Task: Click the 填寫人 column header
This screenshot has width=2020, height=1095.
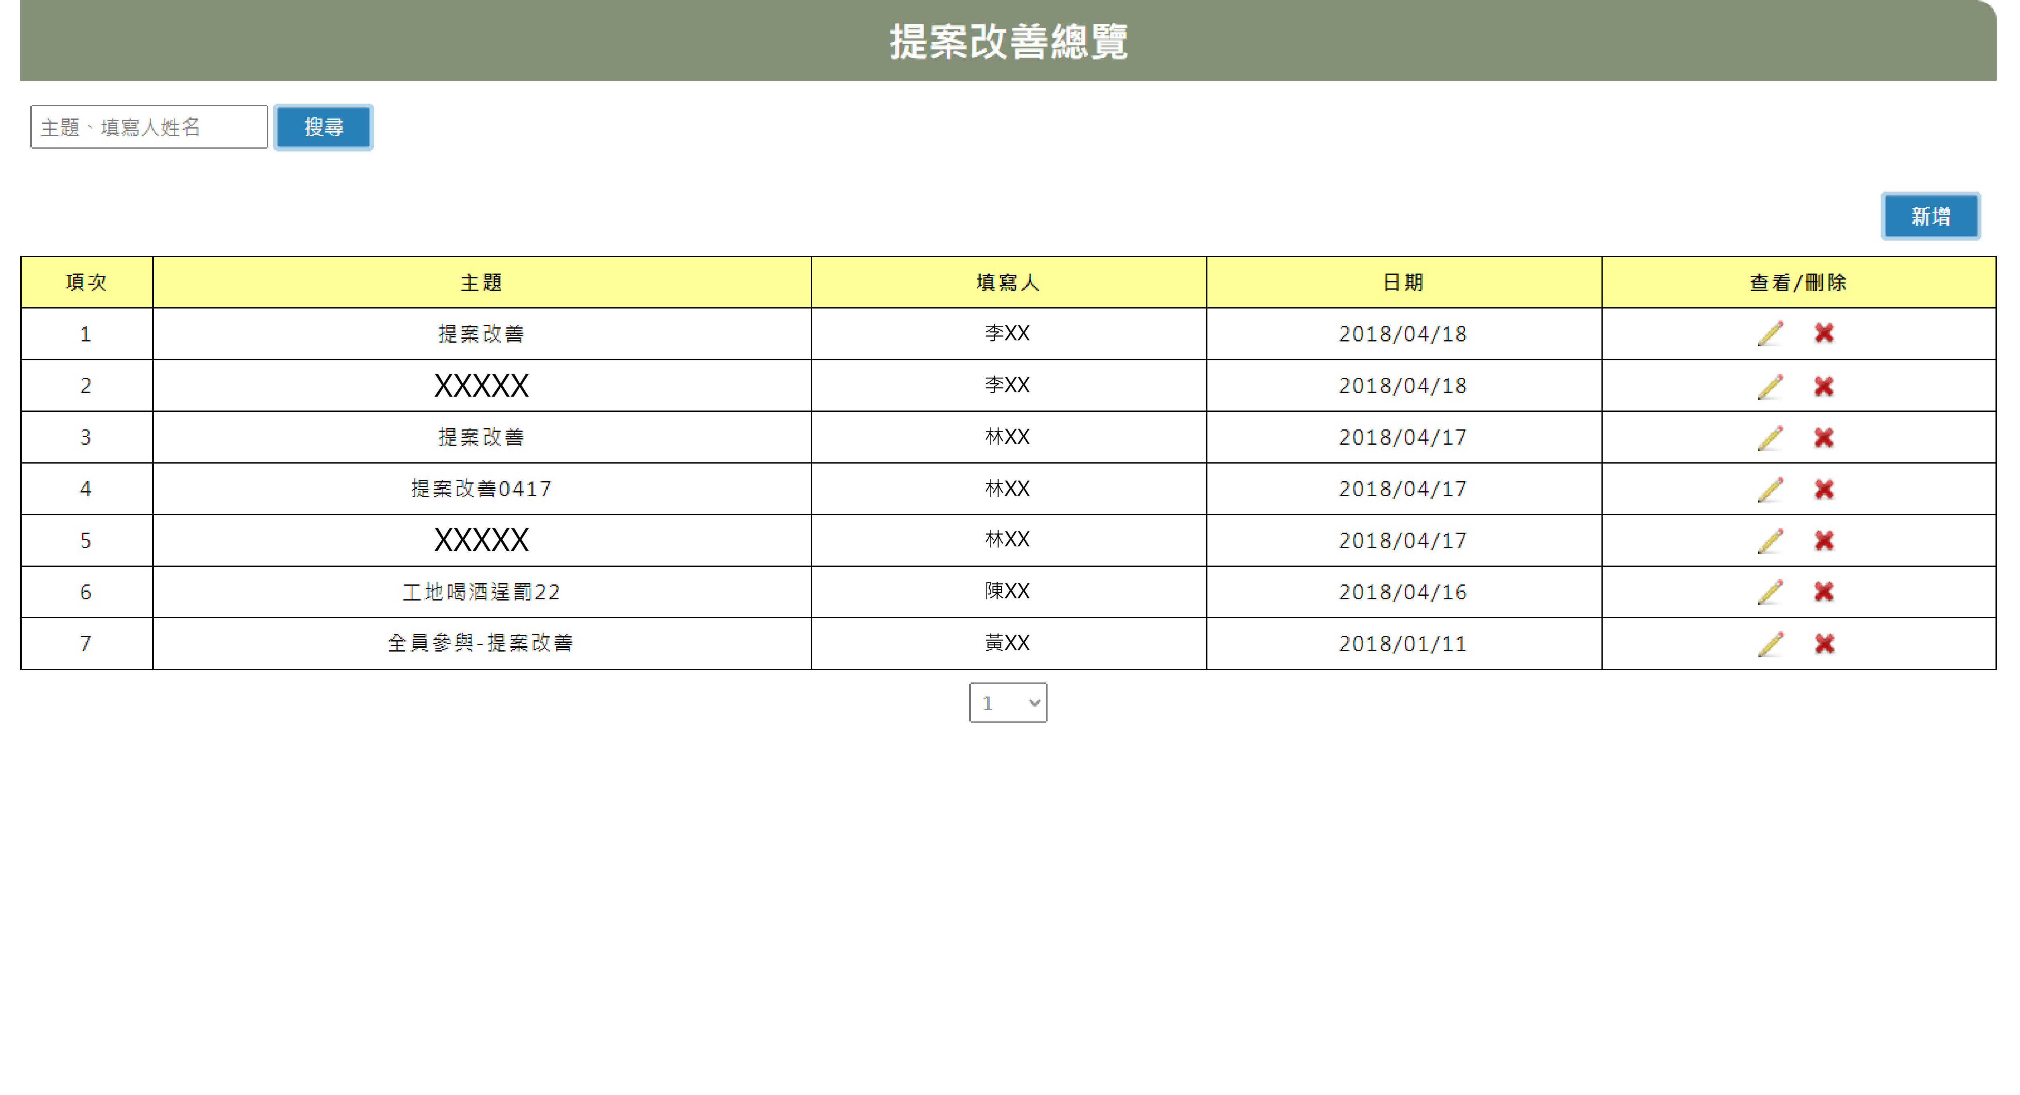Action: [1009, 282]
